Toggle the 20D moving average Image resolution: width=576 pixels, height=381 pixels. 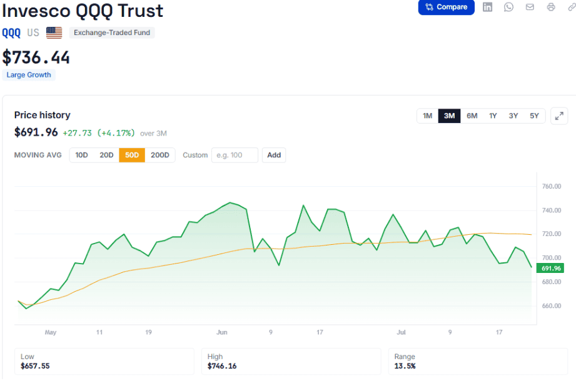[106, 155]
